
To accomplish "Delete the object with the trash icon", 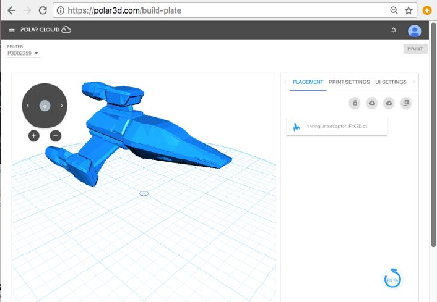I will click(x=355, y=103).
